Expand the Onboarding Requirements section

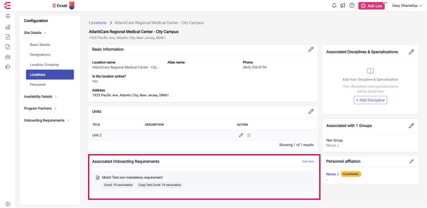coord(47,121)
